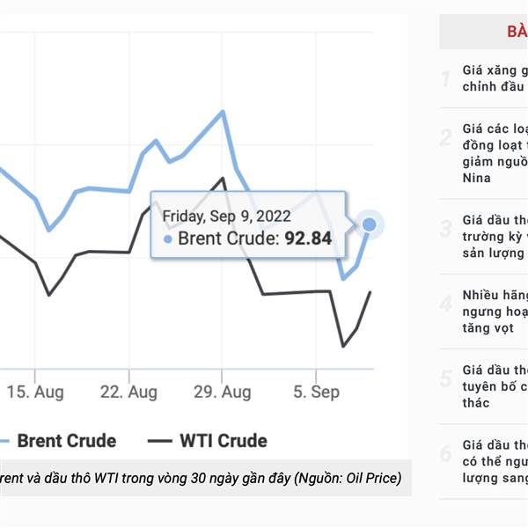This screenshot has height=528, width=528.
Task: Open fifth article mentioning 'tuyên bố'
Action: 495,386
